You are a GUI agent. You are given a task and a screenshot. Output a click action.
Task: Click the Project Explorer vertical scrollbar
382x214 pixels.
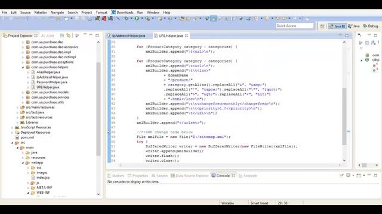[98, 109]
